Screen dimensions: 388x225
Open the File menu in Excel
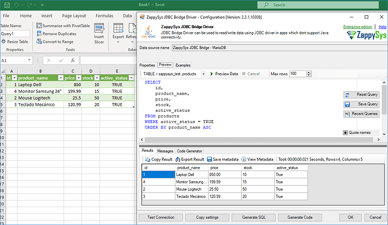[6, 16]
